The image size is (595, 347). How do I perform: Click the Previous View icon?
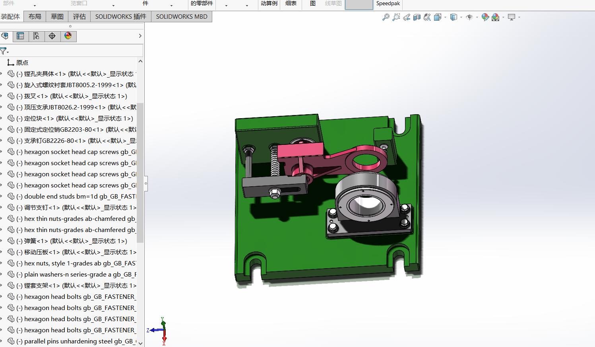(x=406, y=17)
